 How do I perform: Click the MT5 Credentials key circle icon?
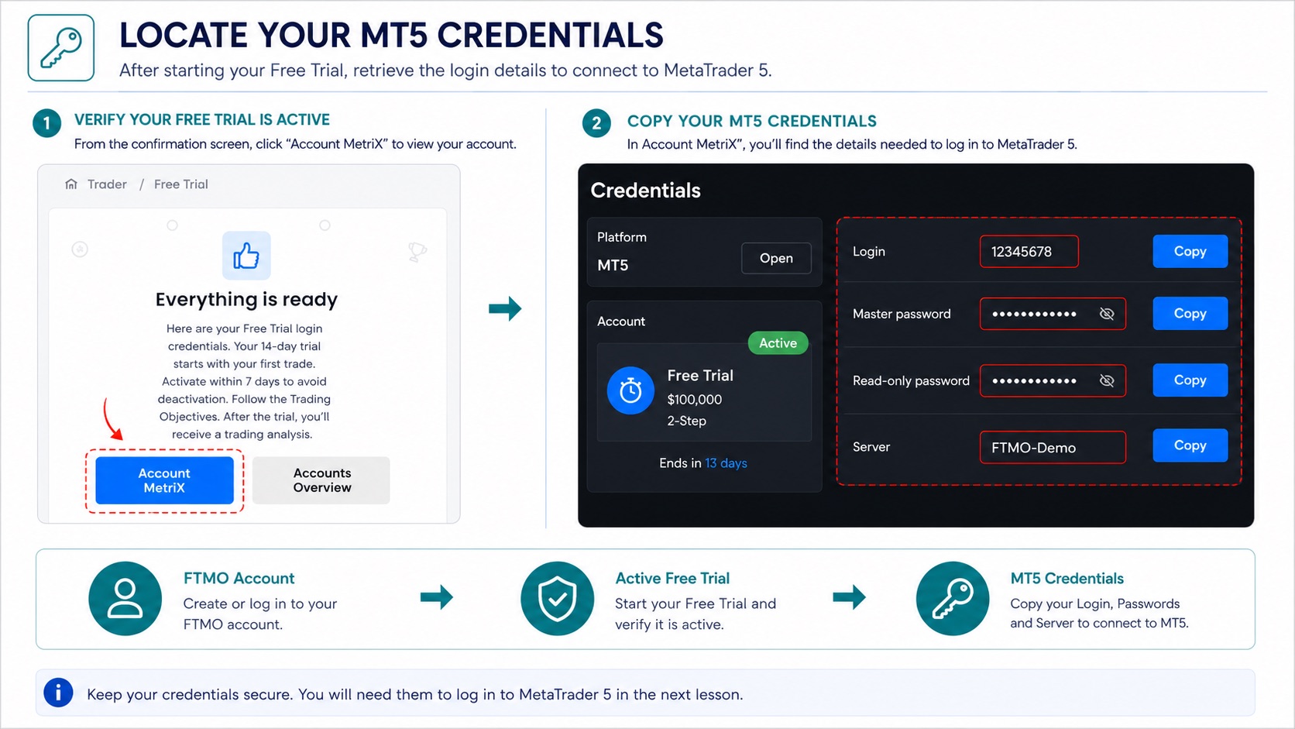(x=953, y=598)
